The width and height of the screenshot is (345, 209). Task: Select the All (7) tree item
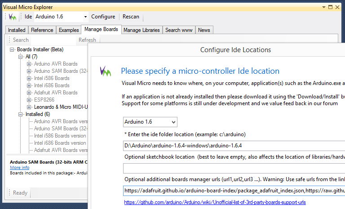(31, 57)
